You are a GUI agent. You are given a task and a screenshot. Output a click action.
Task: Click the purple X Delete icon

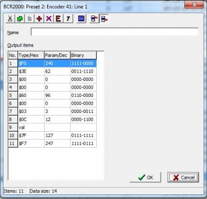pos(49,19)
